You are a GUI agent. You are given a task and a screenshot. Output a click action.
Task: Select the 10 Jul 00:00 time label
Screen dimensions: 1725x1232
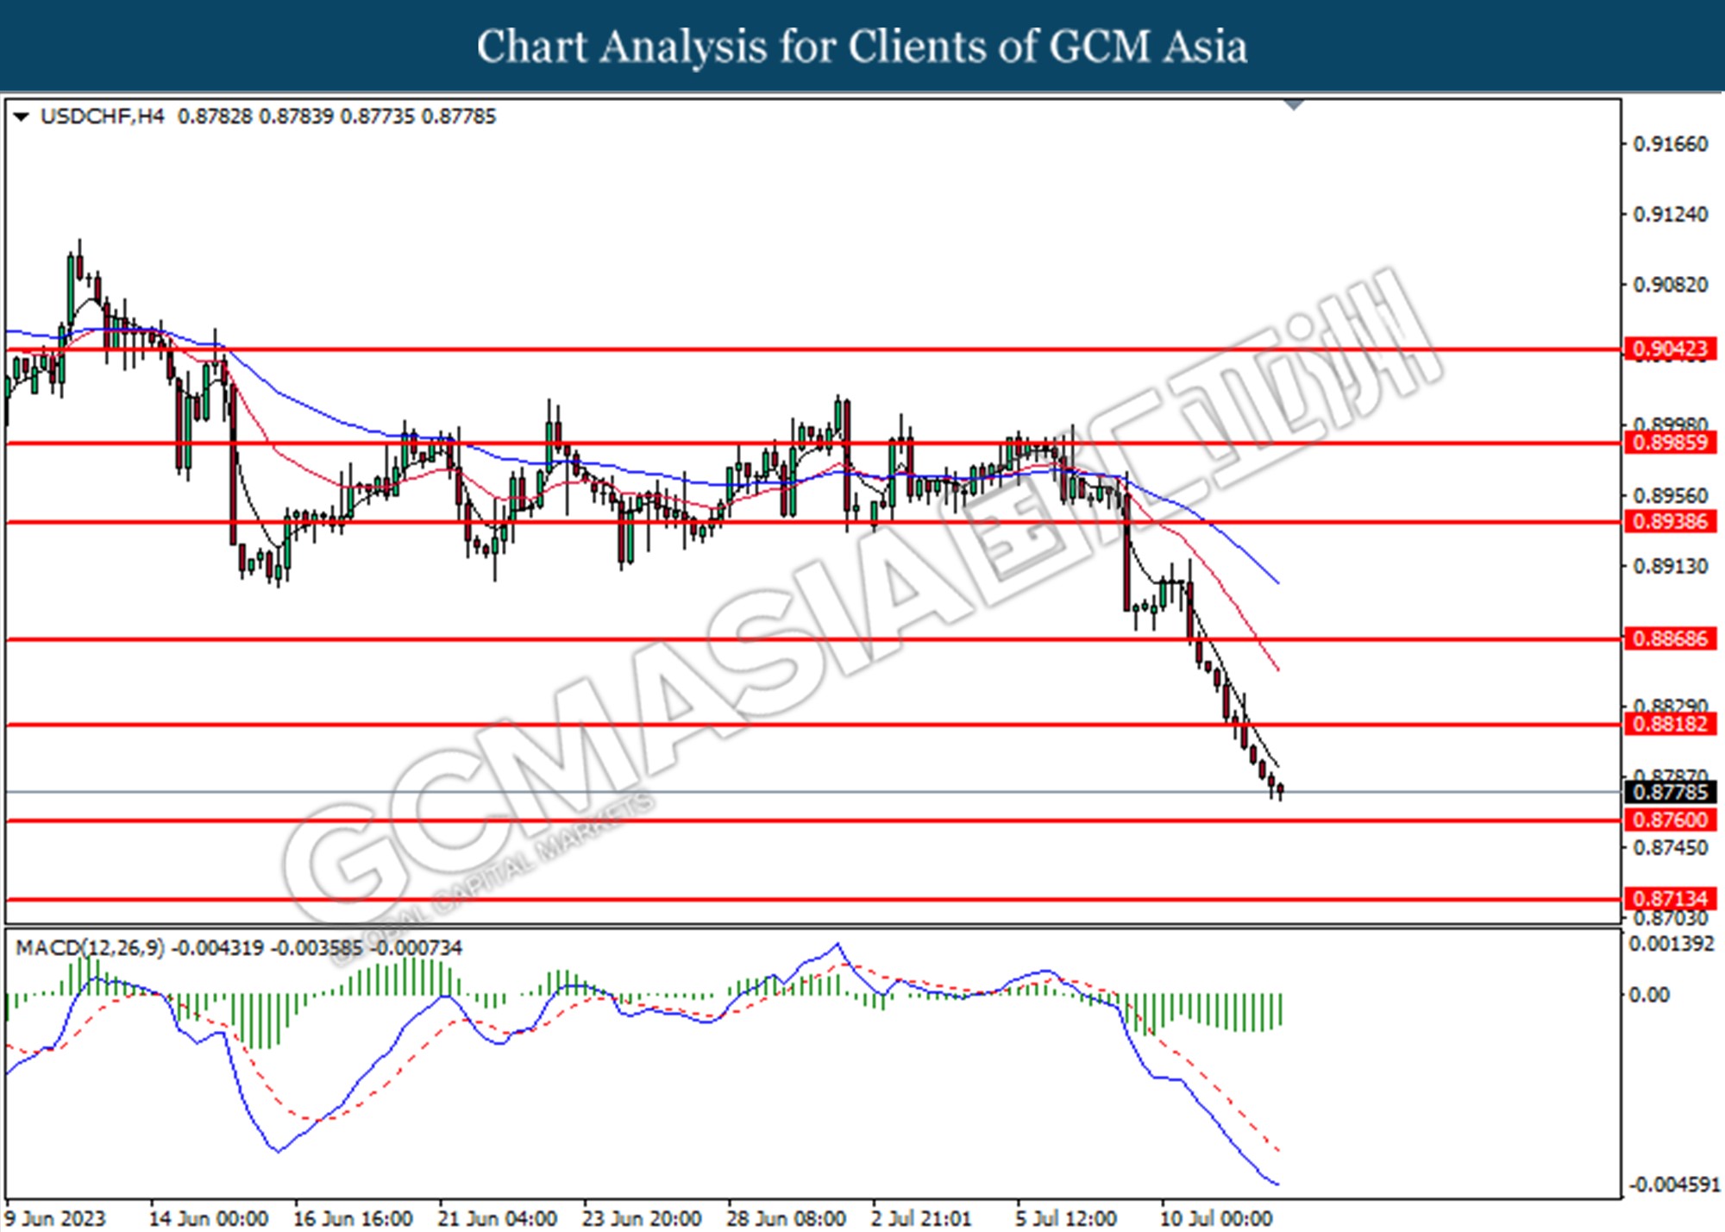(1216, 1218)
